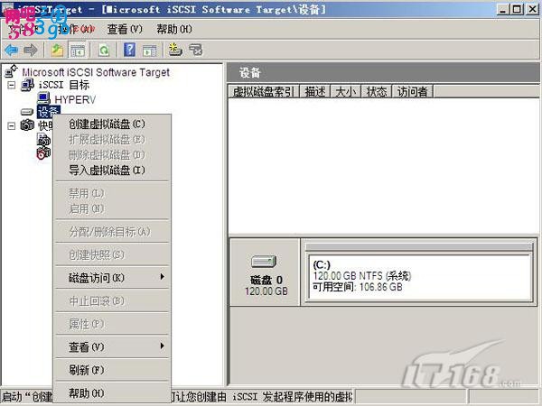The height and width of the screenshot is (406, 542).
Task: Open Help with the question mark icon
Action: (x=129, y=50)
